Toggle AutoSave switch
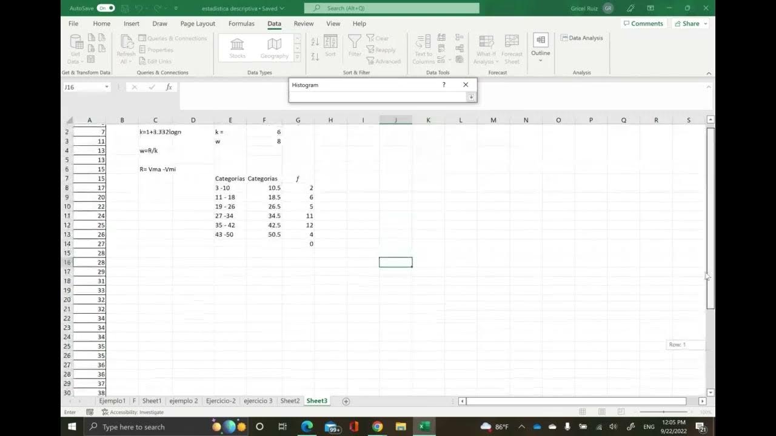 click(105, 8)
